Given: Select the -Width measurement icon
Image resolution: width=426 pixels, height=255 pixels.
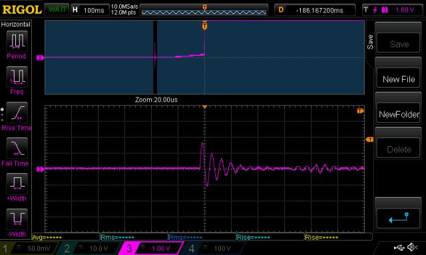Looking at the screenshot, I should pos(17,219).
